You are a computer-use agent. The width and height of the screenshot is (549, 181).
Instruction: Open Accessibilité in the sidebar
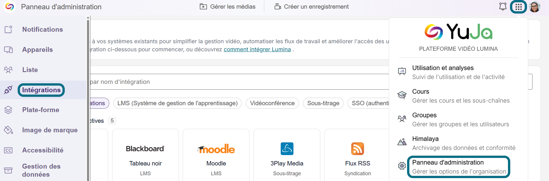43,150
